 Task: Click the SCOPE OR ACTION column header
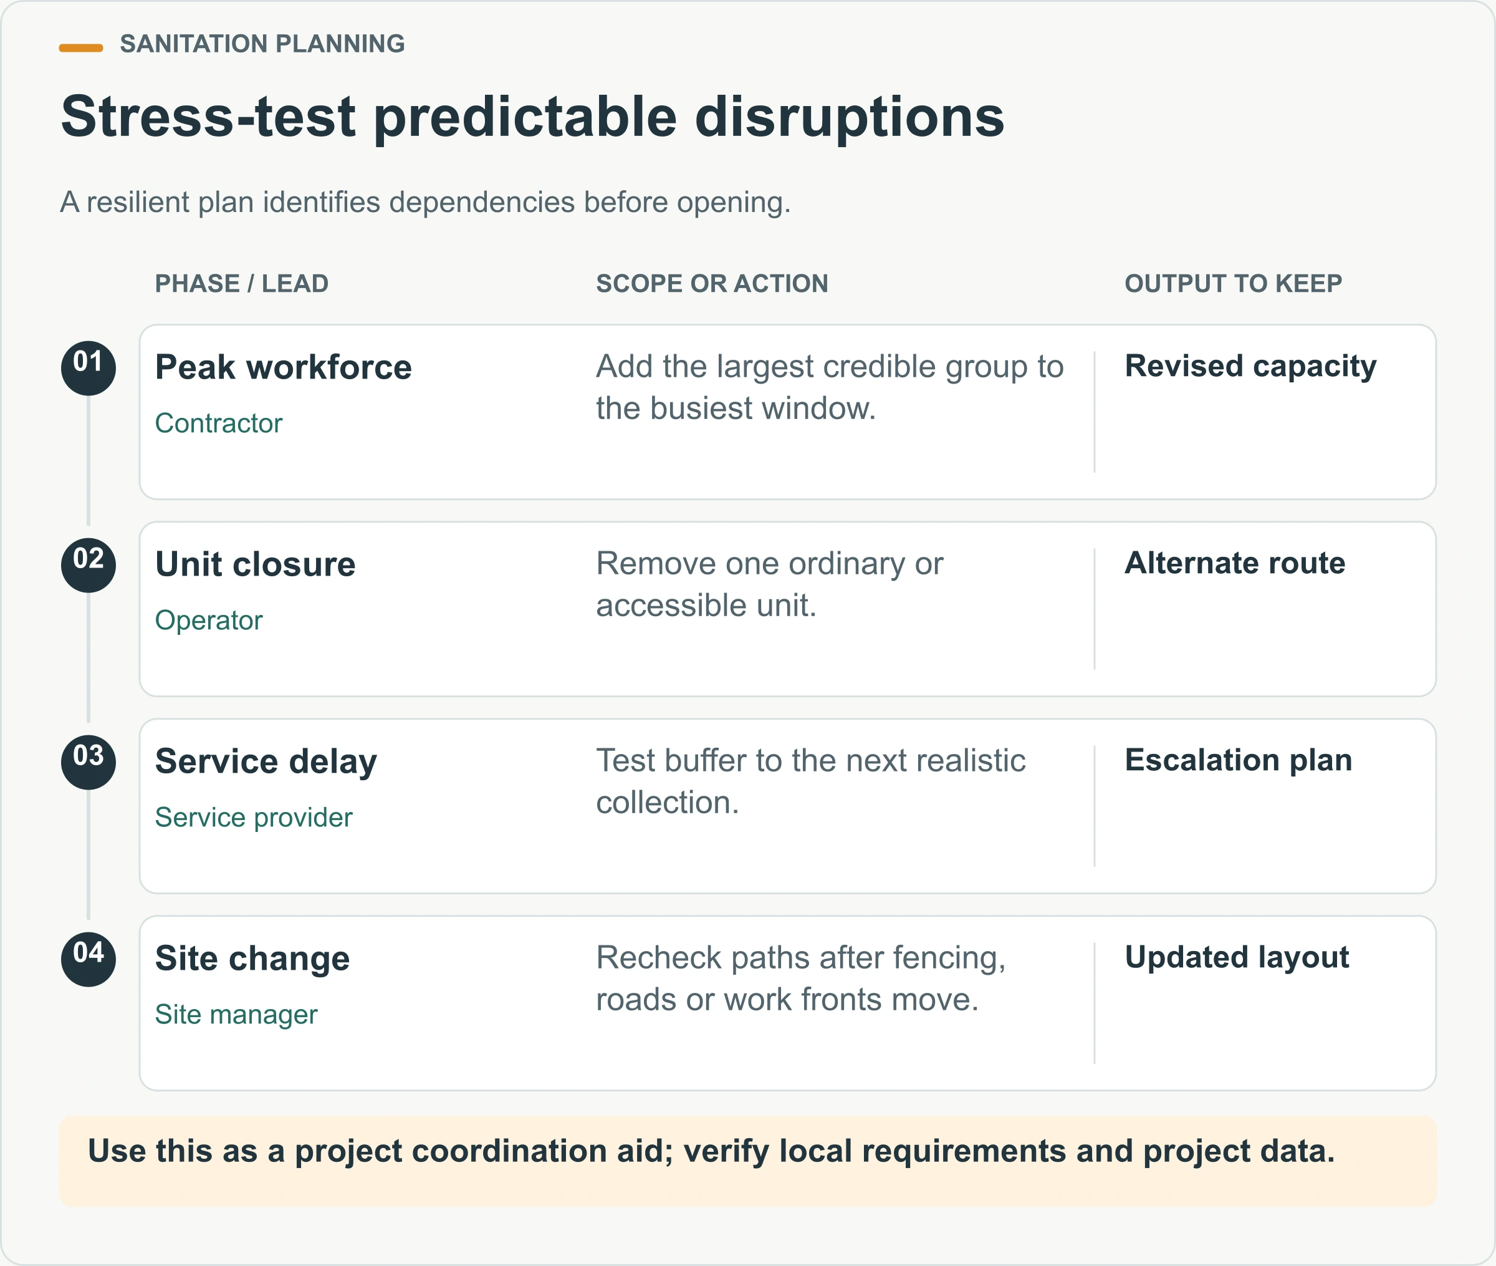(711, 284)
